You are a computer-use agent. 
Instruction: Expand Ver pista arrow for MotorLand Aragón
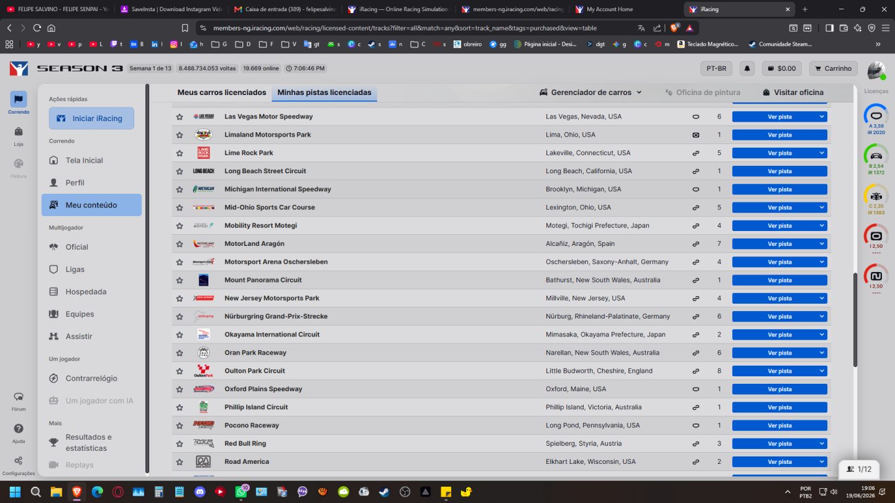click(822, 244)
